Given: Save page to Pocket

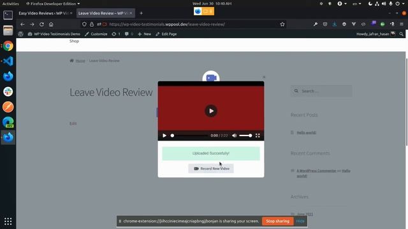Looking at the screenshot, I should 325,24.
